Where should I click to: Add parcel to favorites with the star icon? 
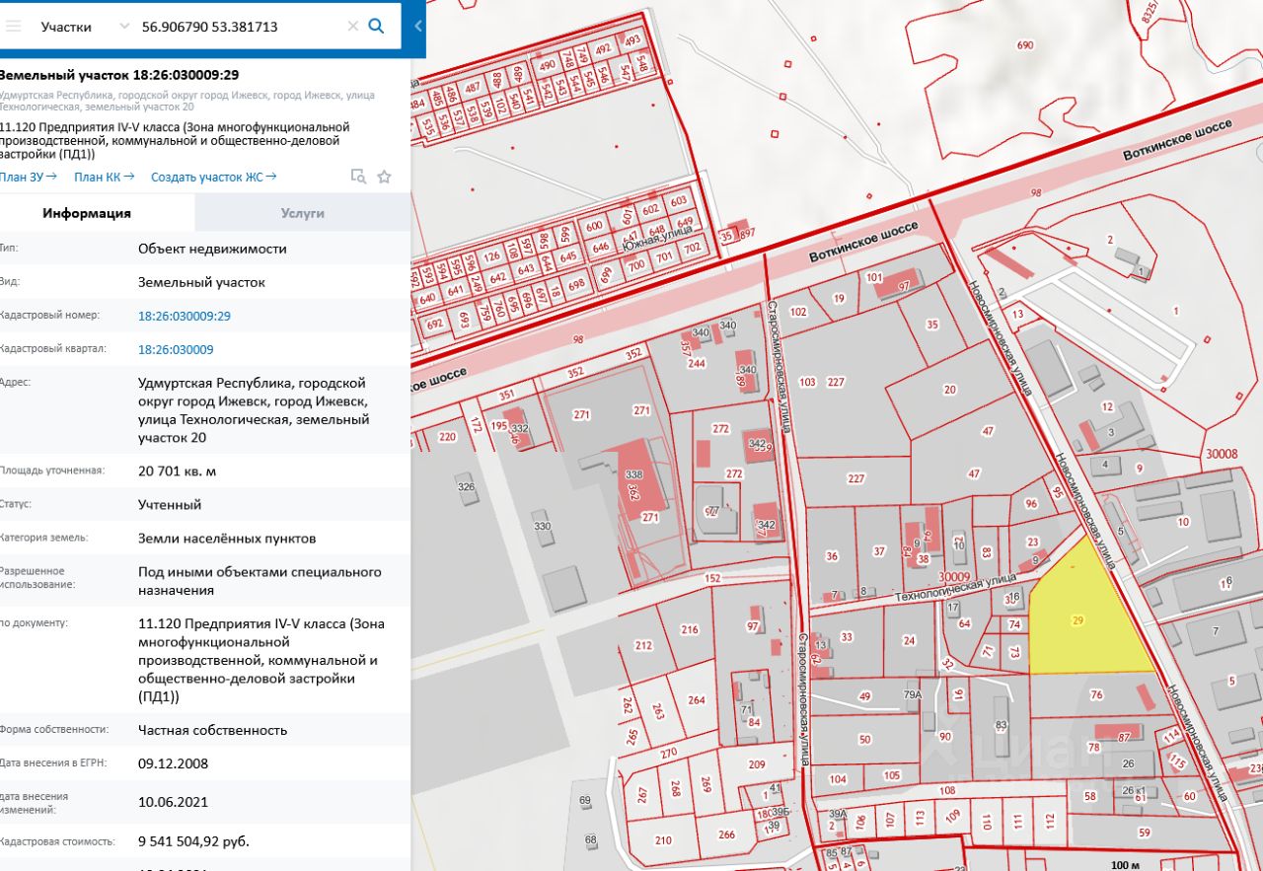tap(385, 177)
